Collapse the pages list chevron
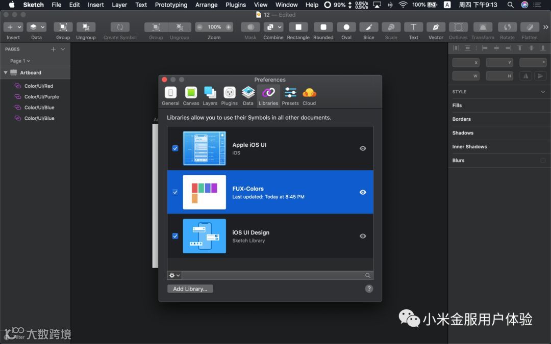Screen dimensions: 551x344 click(63, 49)
